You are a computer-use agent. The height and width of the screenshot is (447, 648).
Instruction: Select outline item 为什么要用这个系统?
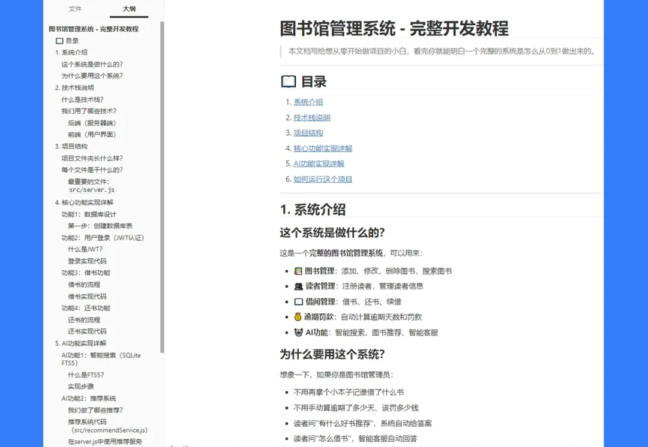[x=92, y=75]
